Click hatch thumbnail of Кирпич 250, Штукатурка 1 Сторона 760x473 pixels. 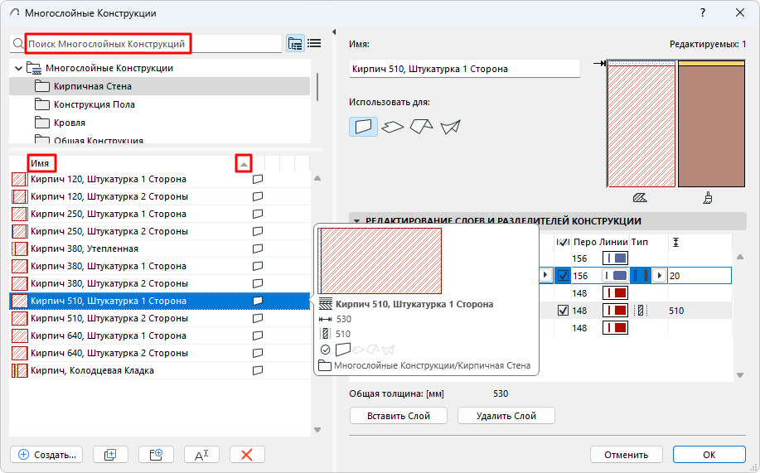click(x=19, y=214)
